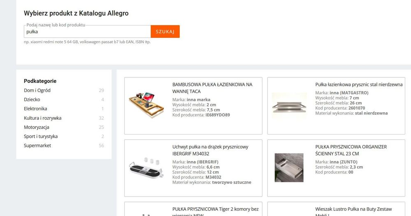
Task: Click the ZUNTO wall organizer shelf image
Action: [x=289, y=168]
